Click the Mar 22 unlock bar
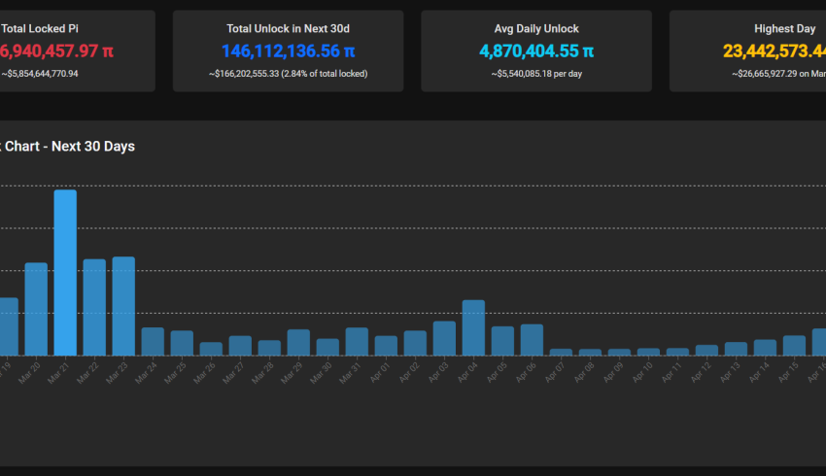The height and width of the screenshot is (476, 826). click(x=94, y=307)
